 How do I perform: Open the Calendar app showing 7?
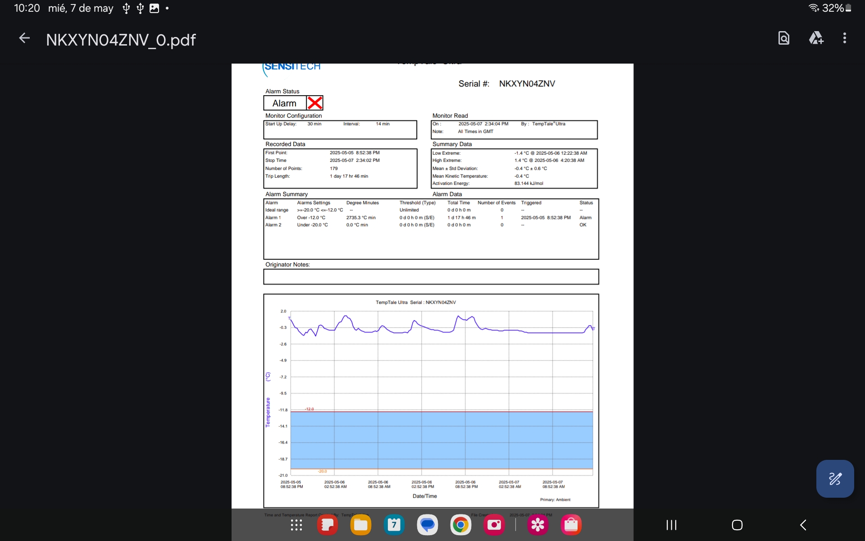[394, 525]
